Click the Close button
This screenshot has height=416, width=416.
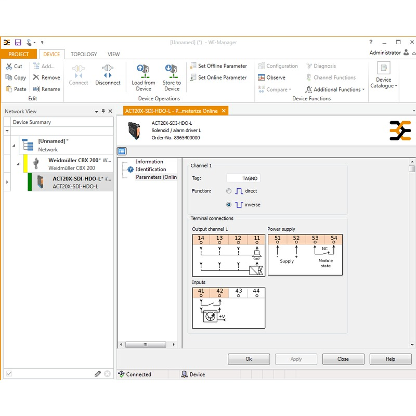click(x=343, y=359)
